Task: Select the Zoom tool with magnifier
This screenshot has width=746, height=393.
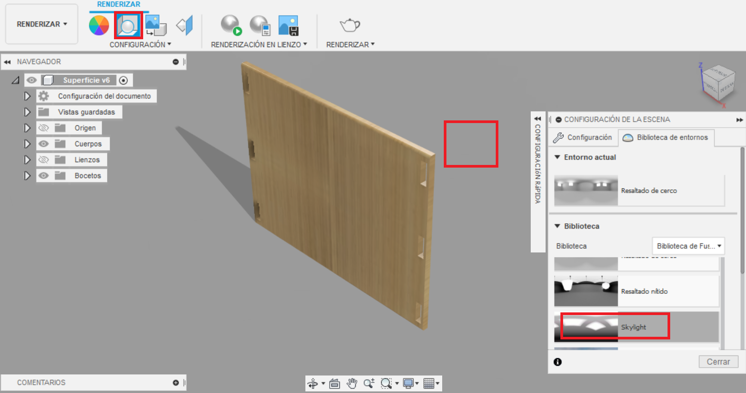Action: pos(370,383)
